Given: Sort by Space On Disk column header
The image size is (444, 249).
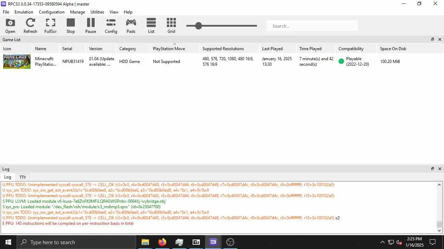Looking at the screenshot, I should coord(410,49).
